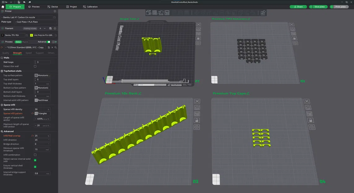Viewport: 354px width, 193px height.
Task: Click the Add Plate icon in top toolbar
Action: (x=155, y=13)
